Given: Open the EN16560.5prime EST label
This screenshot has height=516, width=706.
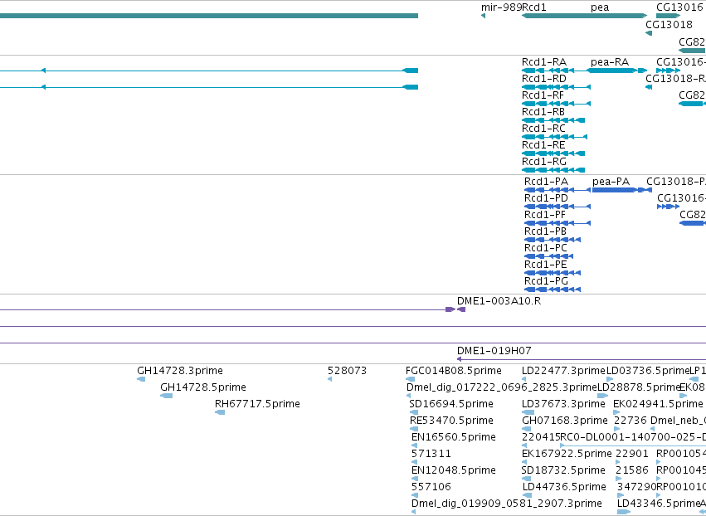Looking at the screenshot, I should 454,438.
